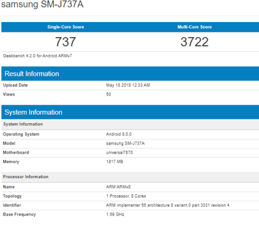Screen dimensions: 259x225
Task: Click the Operating System label
Action: tap(21, 134)
